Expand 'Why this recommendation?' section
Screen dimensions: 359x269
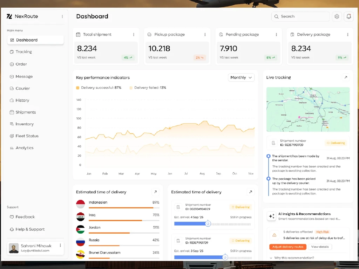click(292, 258)
